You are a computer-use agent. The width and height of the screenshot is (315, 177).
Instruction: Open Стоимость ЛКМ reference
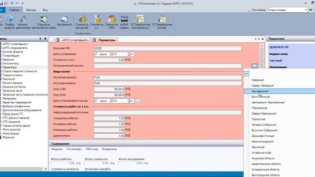pos(111,22)
